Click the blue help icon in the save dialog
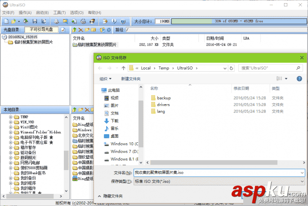This screenshot has height=206, width=308. 299,79
